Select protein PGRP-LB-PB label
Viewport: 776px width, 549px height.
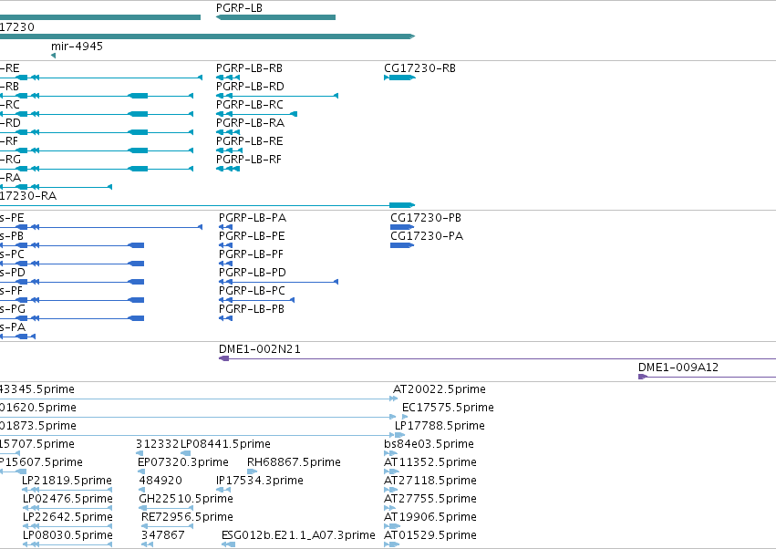point(252,309)
